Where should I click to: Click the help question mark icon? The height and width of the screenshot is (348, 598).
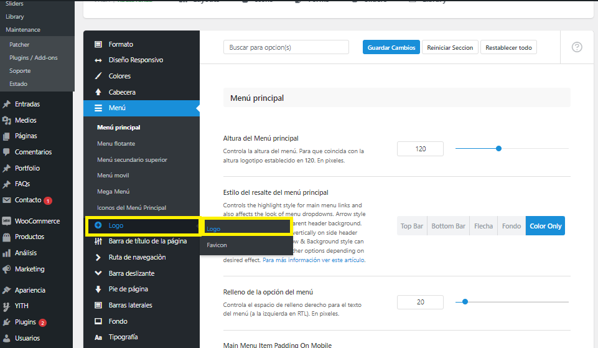tap(577, 47)
